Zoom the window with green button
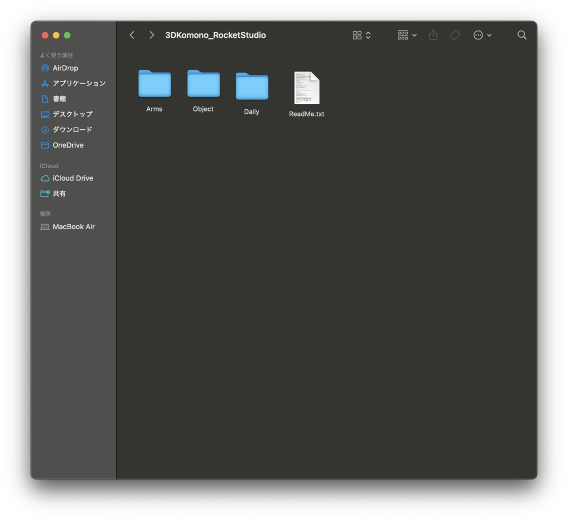568x520 pixels. click(x=67, y=35)
